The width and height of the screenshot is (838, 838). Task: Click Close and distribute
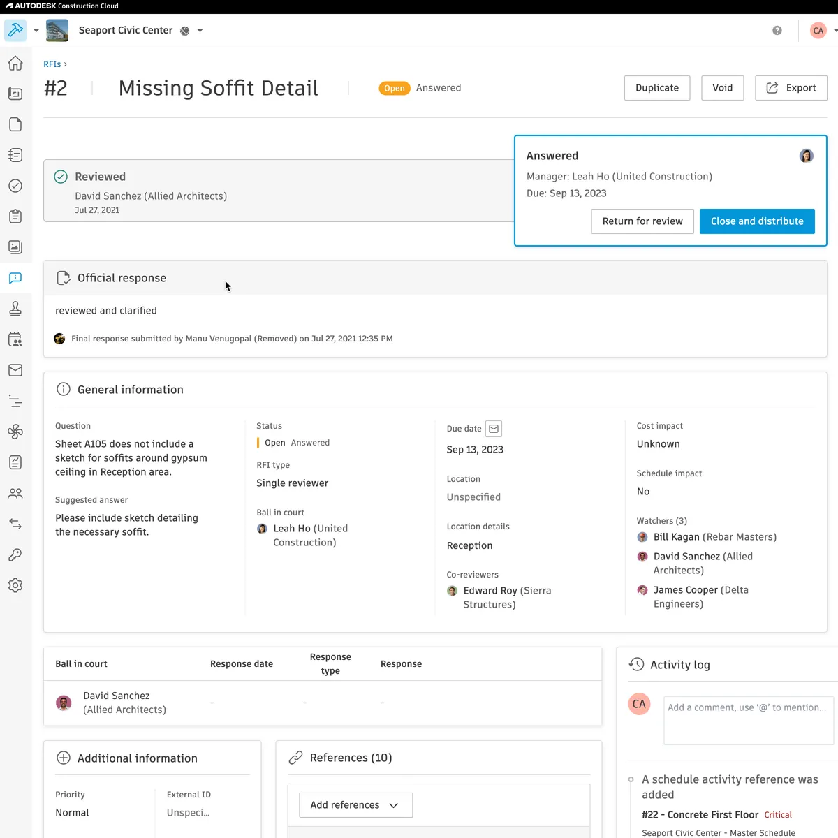coord(757,221)
